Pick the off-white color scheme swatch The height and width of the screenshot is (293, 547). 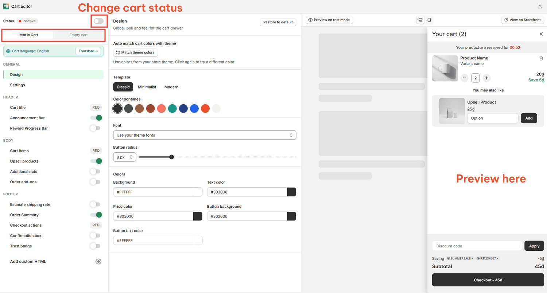click(x=216, y=109)
